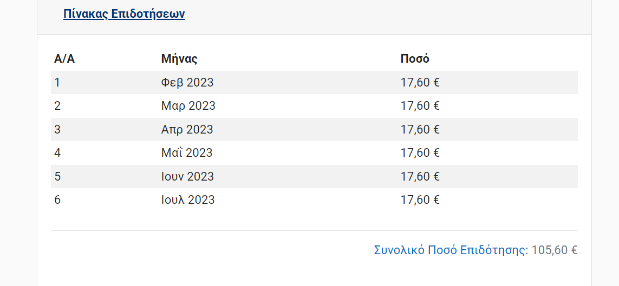
Task: Click the Μήνας column header
Action: click(x=179, y=59)
